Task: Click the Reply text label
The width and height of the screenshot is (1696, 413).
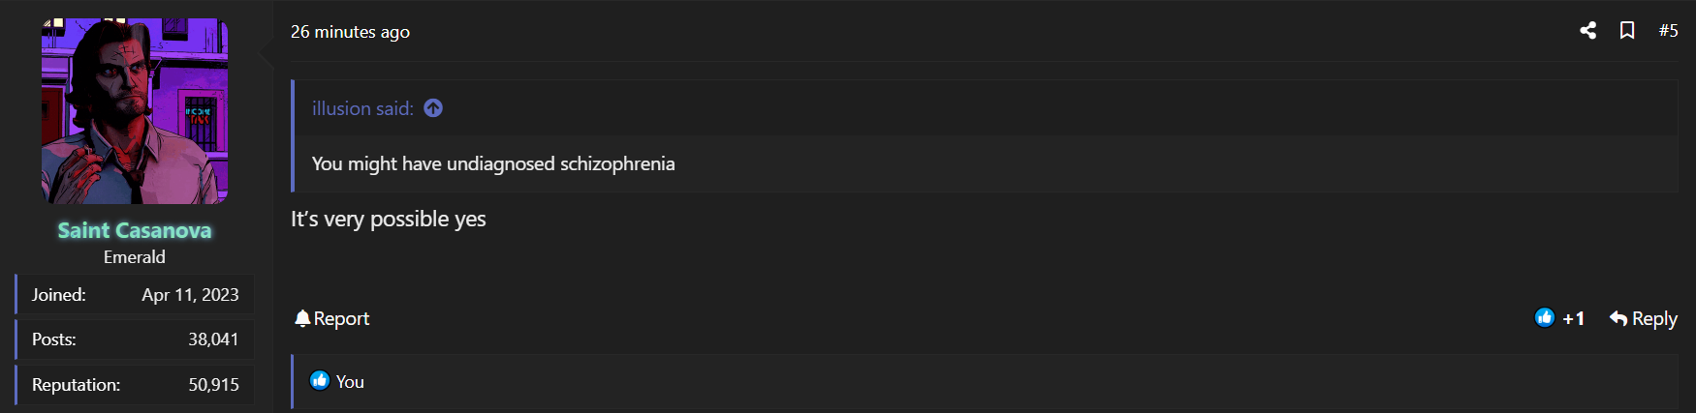Action: click(x=1654, y=318)
